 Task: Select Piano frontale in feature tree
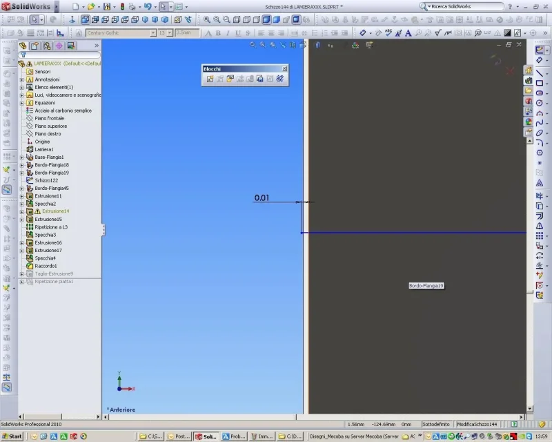[49, 118]
